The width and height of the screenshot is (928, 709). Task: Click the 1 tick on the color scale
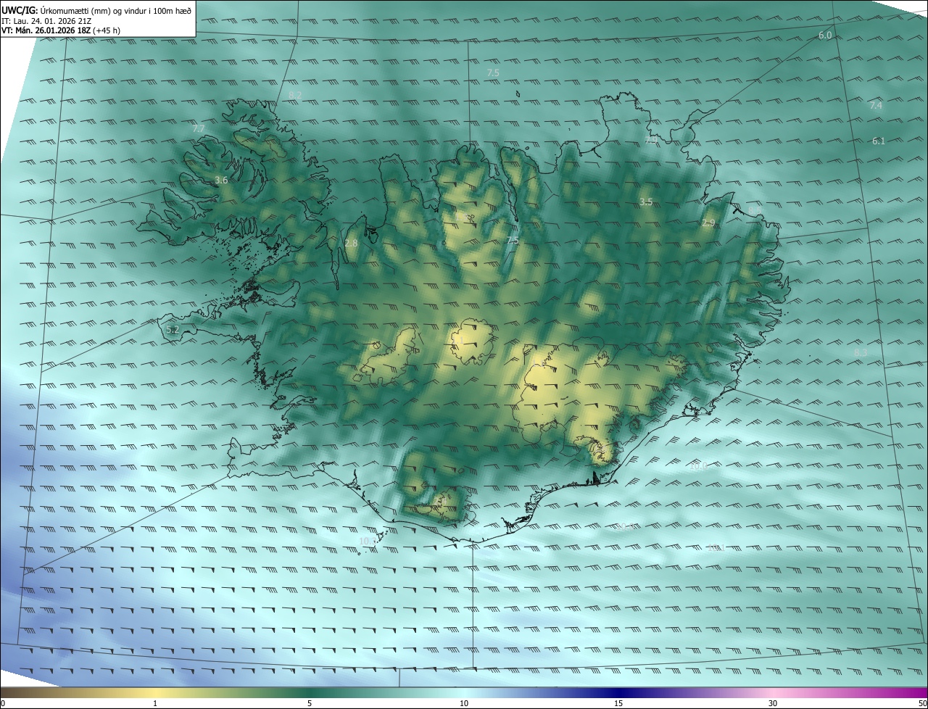[x=155, y=703]
